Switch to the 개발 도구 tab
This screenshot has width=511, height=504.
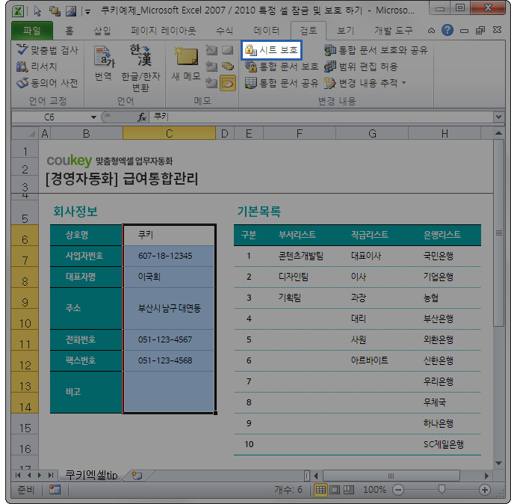tap(394, 31)
